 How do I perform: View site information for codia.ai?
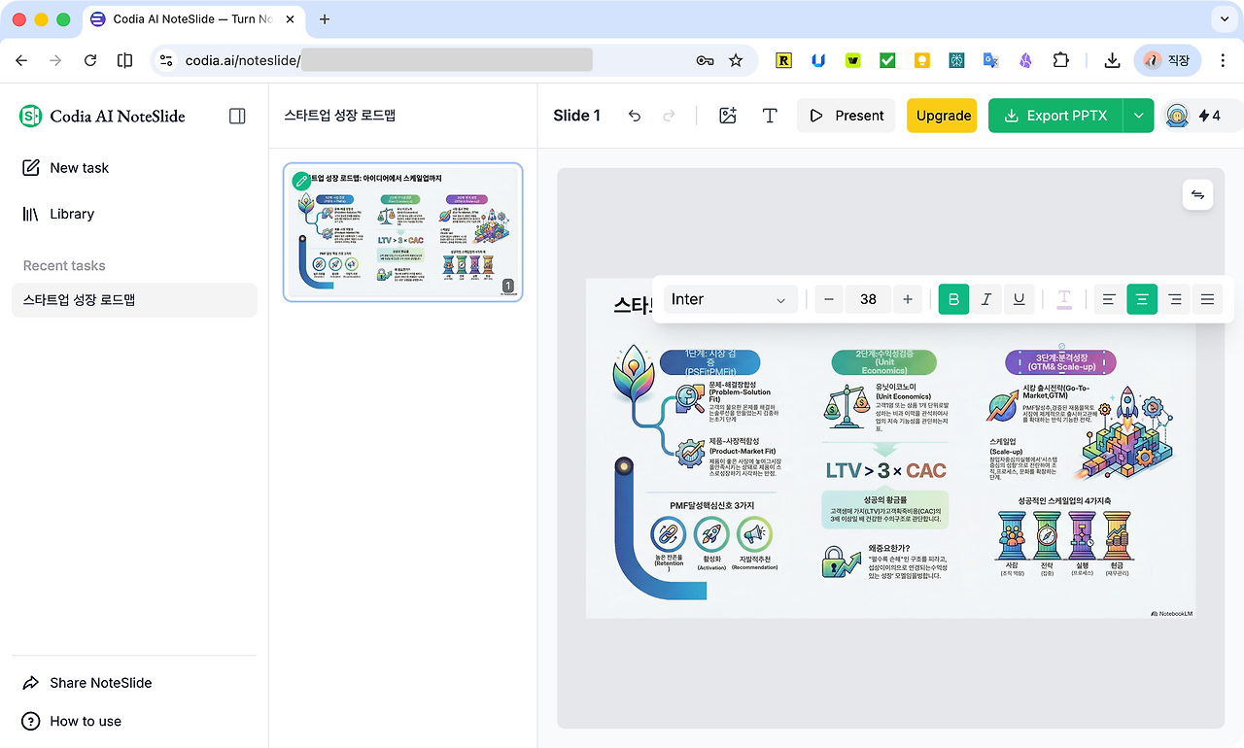(166, 60)
